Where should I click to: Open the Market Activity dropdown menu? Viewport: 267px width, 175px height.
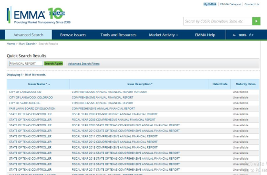click(164, 35)
